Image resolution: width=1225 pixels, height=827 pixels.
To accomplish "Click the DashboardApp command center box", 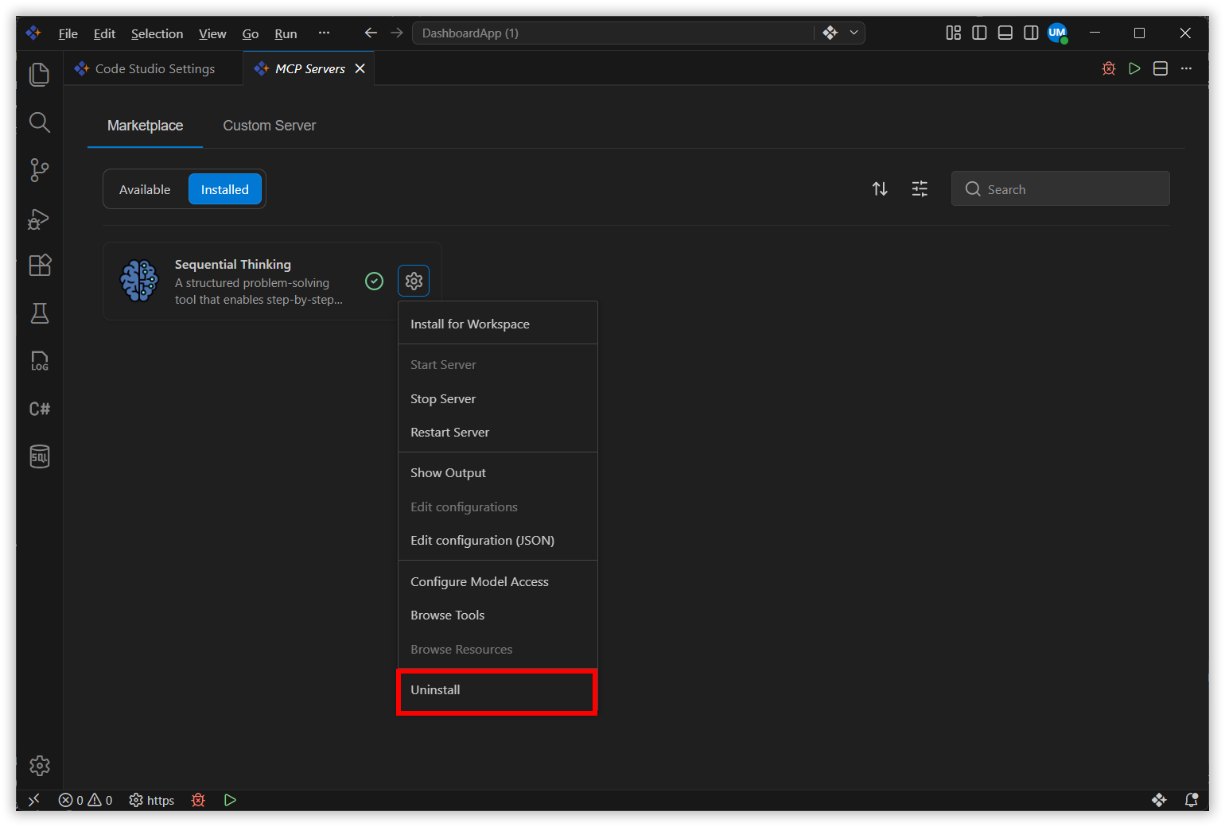I will pos(612,33).
